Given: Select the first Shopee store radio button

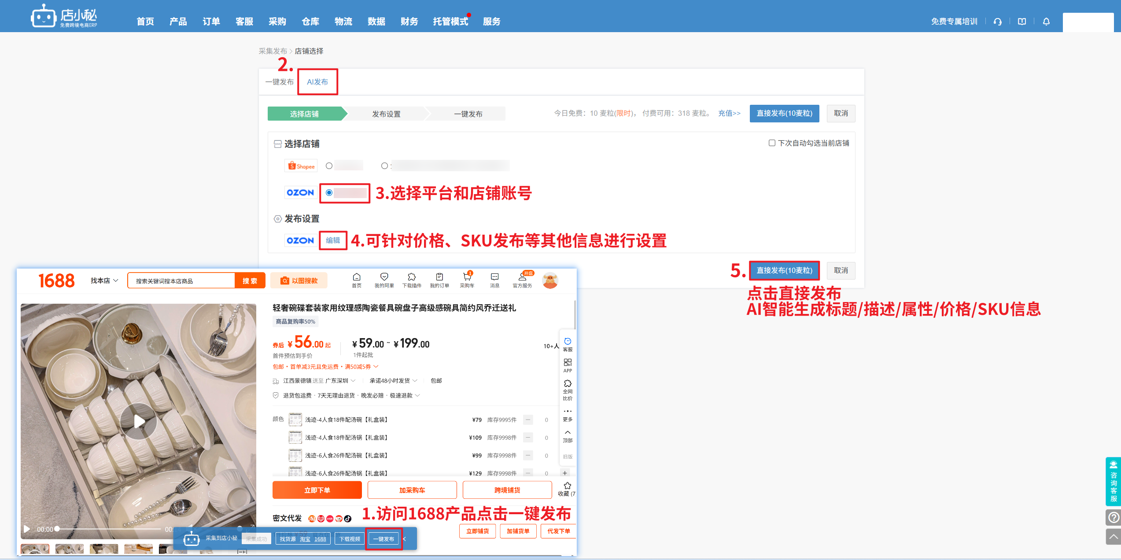Looking at the screenshot, I should click(329, 166).
